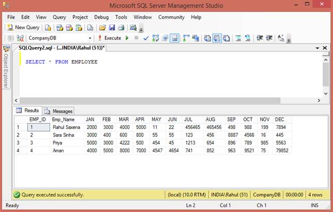Click the editor's horizontal scroll-right arrow

(x=319, y=100)
